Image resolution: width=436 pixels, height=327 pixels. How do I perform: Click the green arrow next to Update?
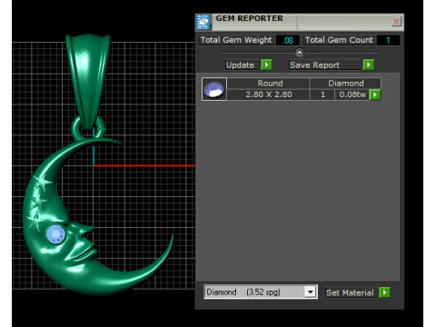click(266, 64)
